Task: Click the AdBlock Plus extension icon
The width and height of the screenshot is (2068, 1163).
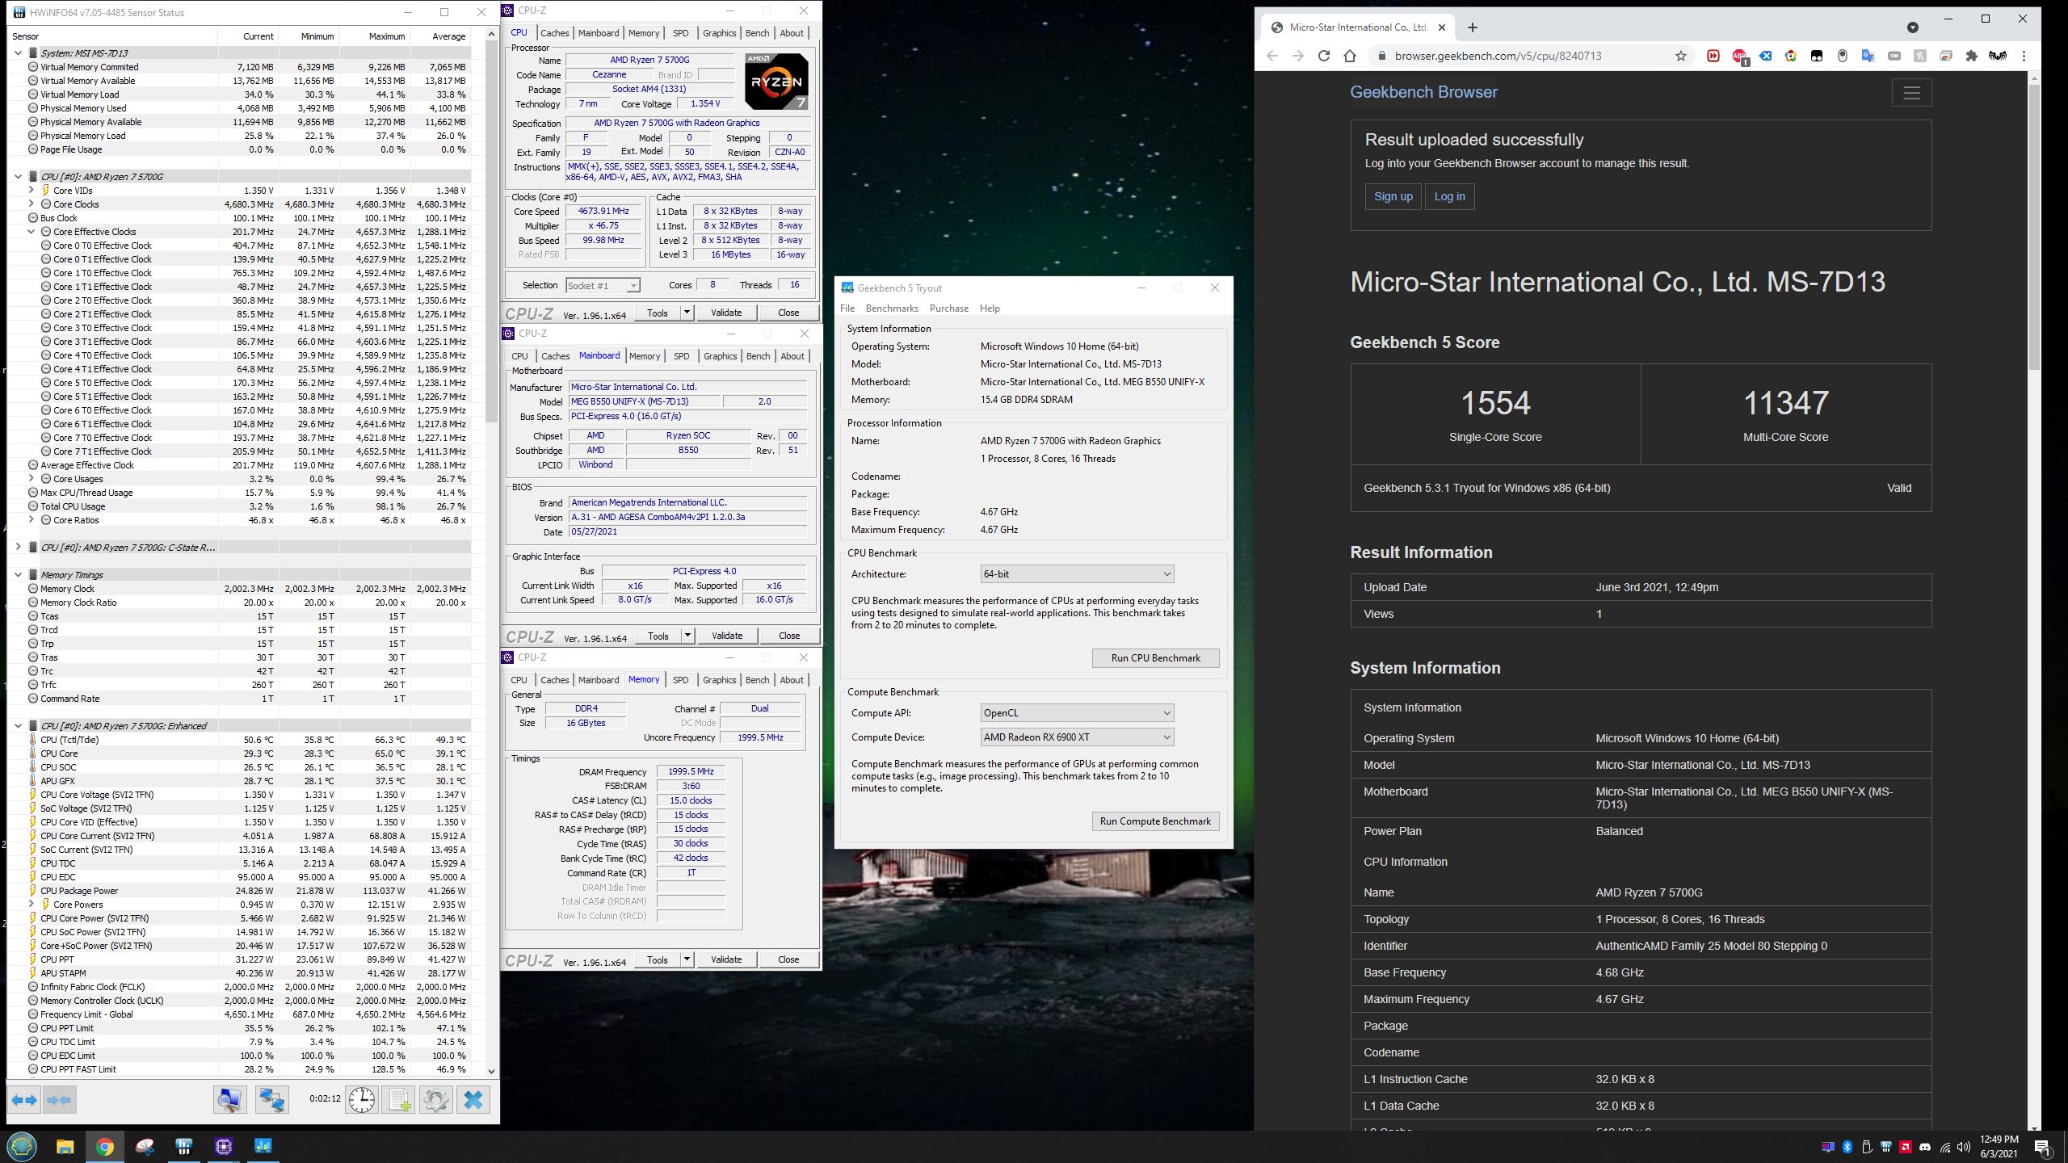Action: [x=1739, y=56]
